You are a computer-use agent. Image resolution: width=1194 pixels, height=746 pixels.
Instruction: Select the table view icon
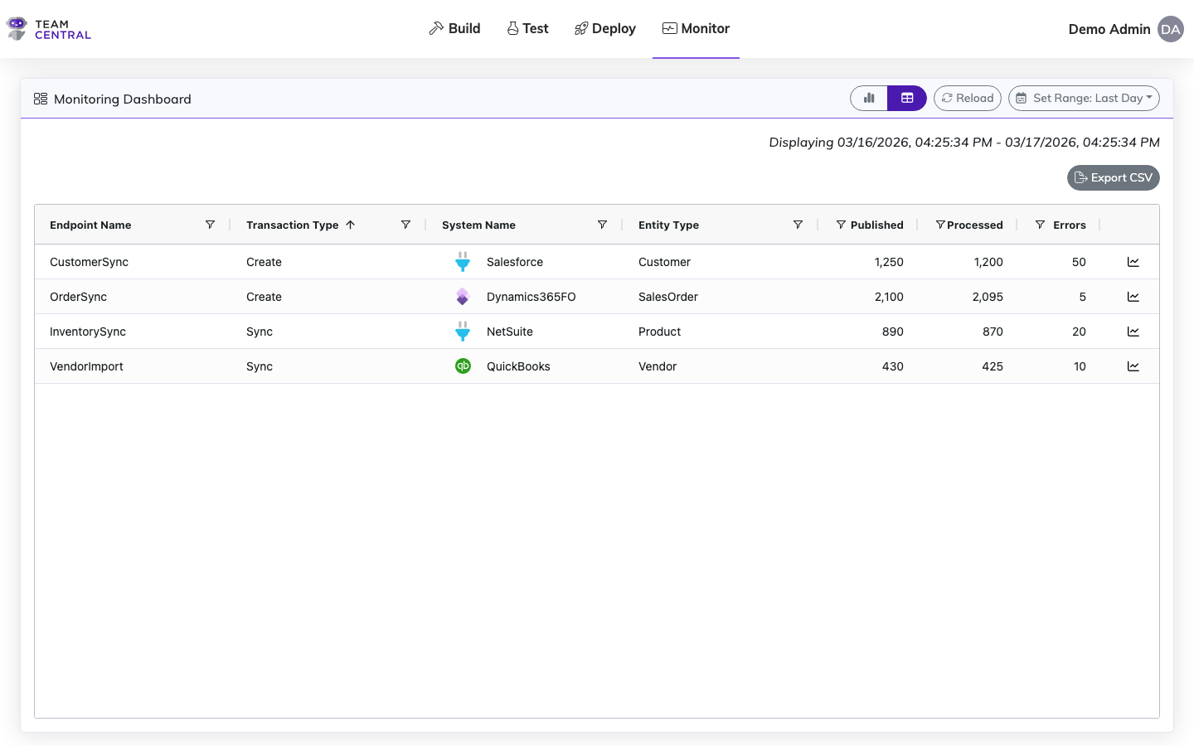[907, 98]
